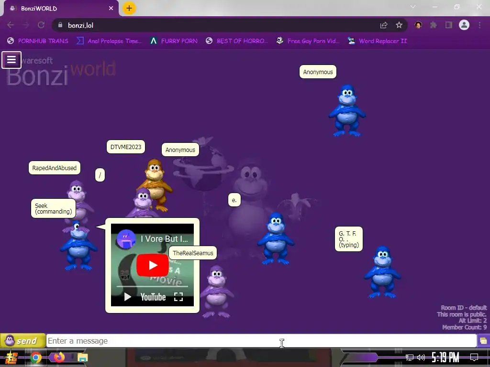490x367 pixels.
Task: Click the yellow icon right of message box
Action: [483, 341]
